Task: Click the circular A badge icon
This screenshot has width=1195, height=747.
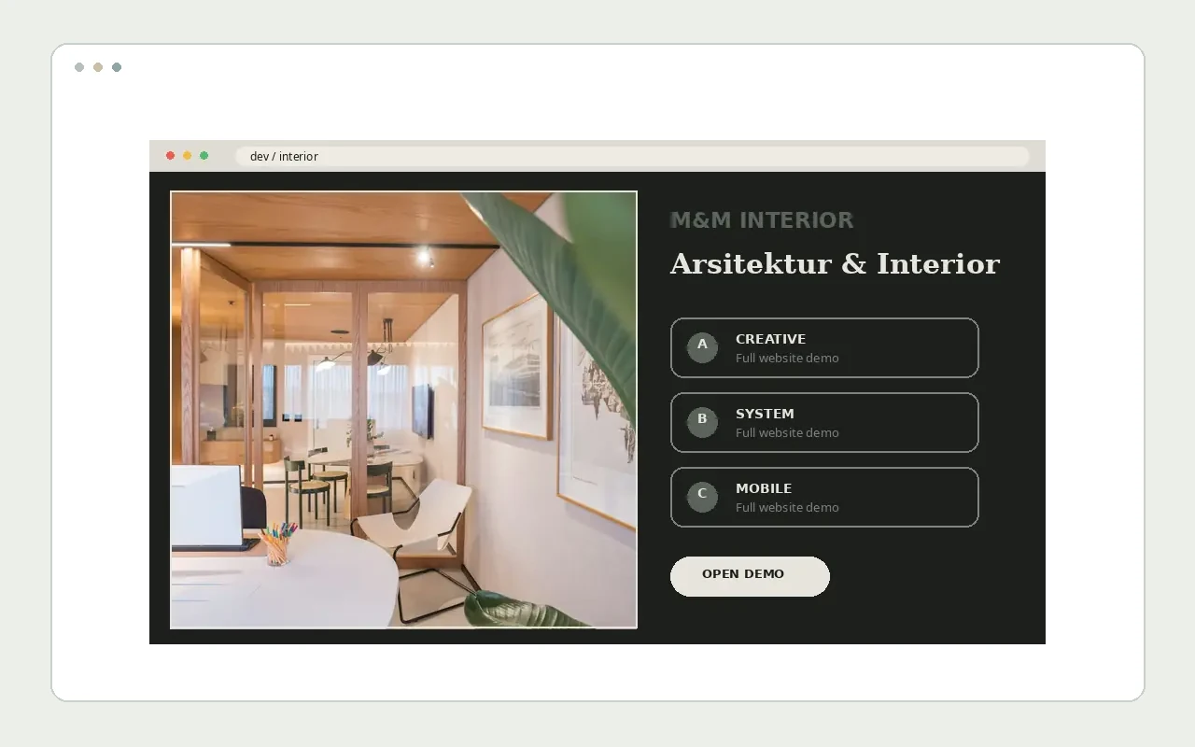Action: click(702, 347)
